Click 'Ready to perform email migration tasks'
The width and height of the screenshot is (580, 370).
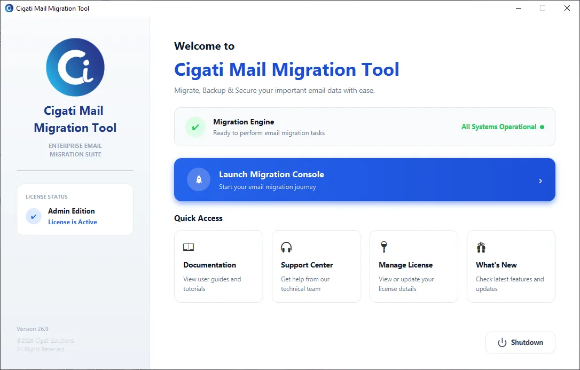pyautogui.click(x=269, y=133)
